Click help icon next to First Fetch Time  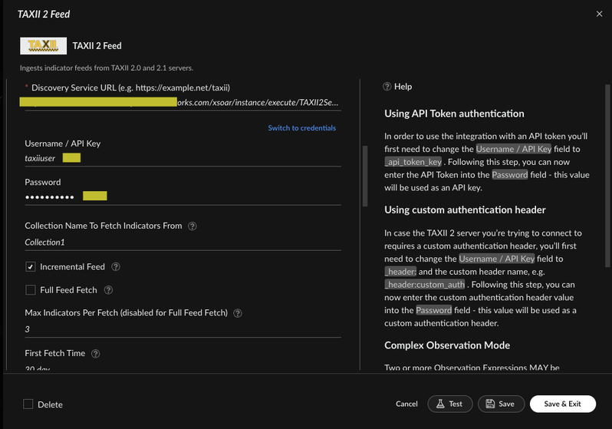(96, 354)
